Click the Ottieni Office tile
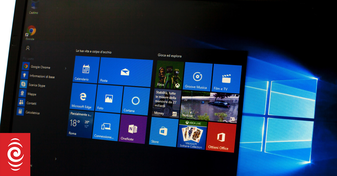Viewport: 337px width, 176px height. pyautogui.click(x=221, y=137)
